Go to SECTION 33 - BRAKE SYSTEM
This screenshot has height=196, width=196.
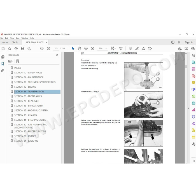pyautogui.click(x=29, y=106)
